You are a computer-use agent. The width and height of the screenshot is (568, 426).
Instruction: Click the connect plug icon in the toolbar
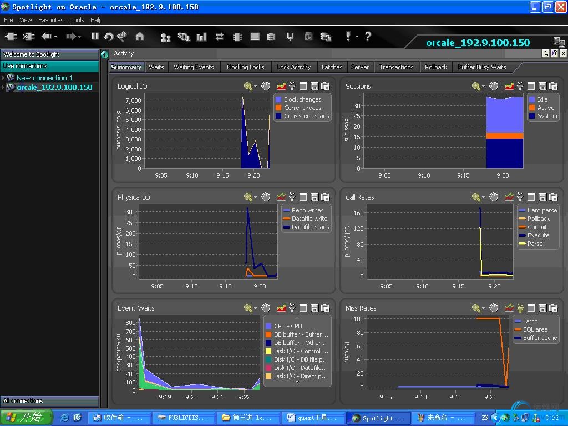[x=11, y=36]
